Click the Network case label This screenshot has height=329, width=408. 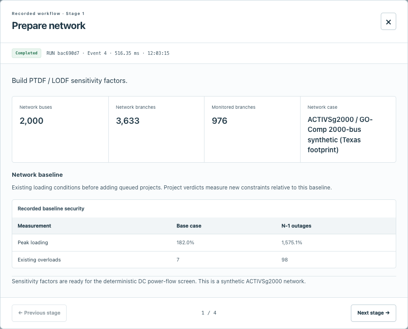pyautogui.click(x=322, y=107)
